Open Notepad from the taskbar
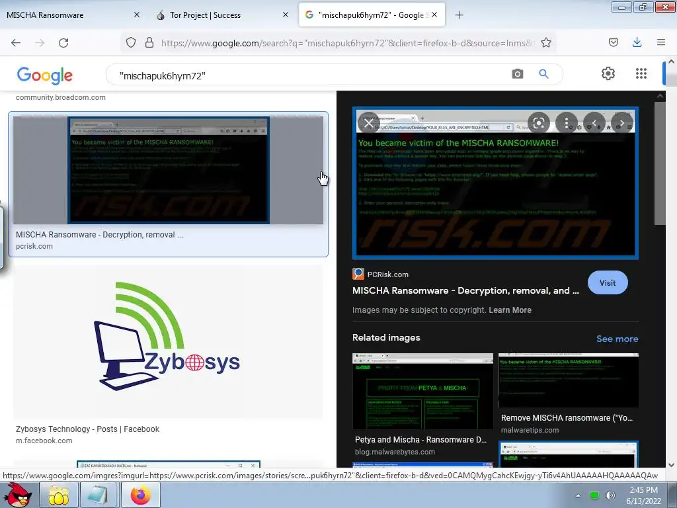This screenshot has width=677, height=508. pyautogui.click(x=99, y=495)
